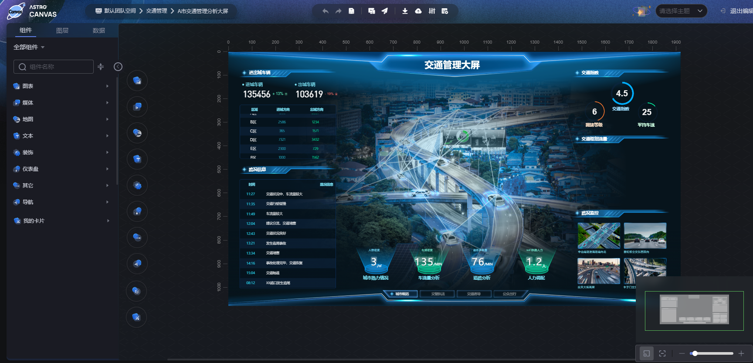Select the 103619 outbound vehicle count
The width and height of the screenshot is (753, 363).
[309, 94]
